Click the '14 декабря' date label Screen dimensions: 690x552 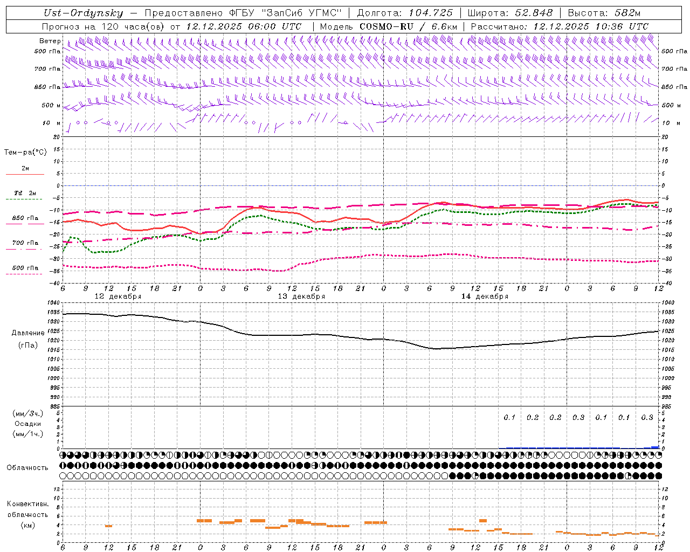pyautogui.click(x=485, y=296)
